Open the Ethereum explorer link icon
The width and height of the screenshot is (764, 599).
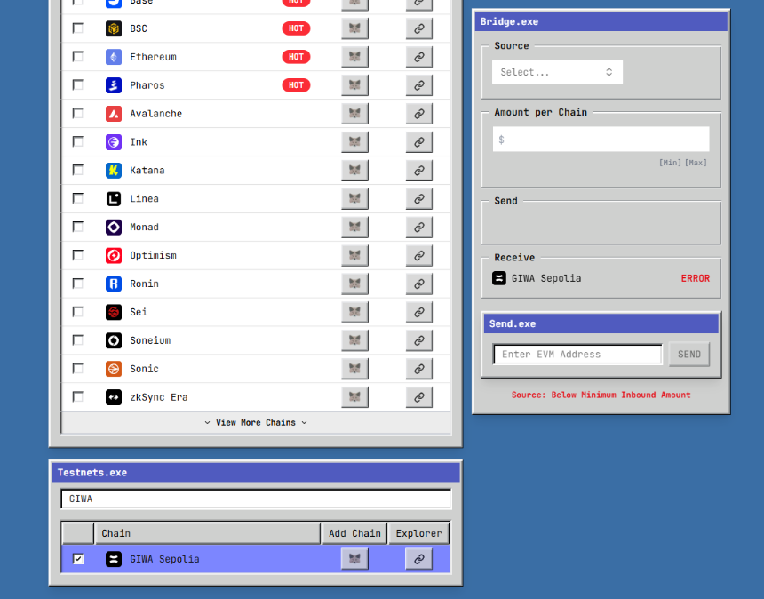[x=419, y=57]
